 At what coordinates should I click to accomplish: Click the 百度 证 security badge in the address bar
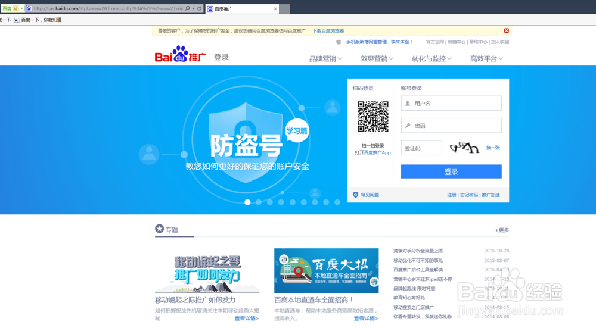pyautogui.click(x=10, y=8)
